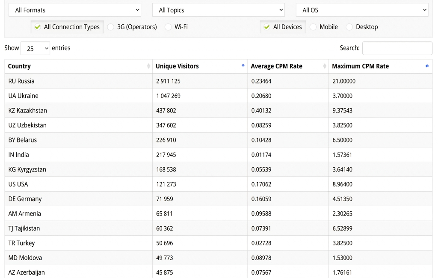Click the US USA country cell
438x278 pixels.
click(x=79, y=184)
